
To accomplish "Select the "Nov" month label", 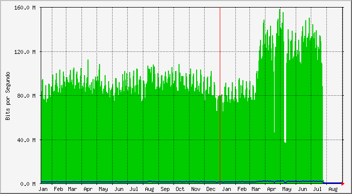I will click(x=196, y=189).
